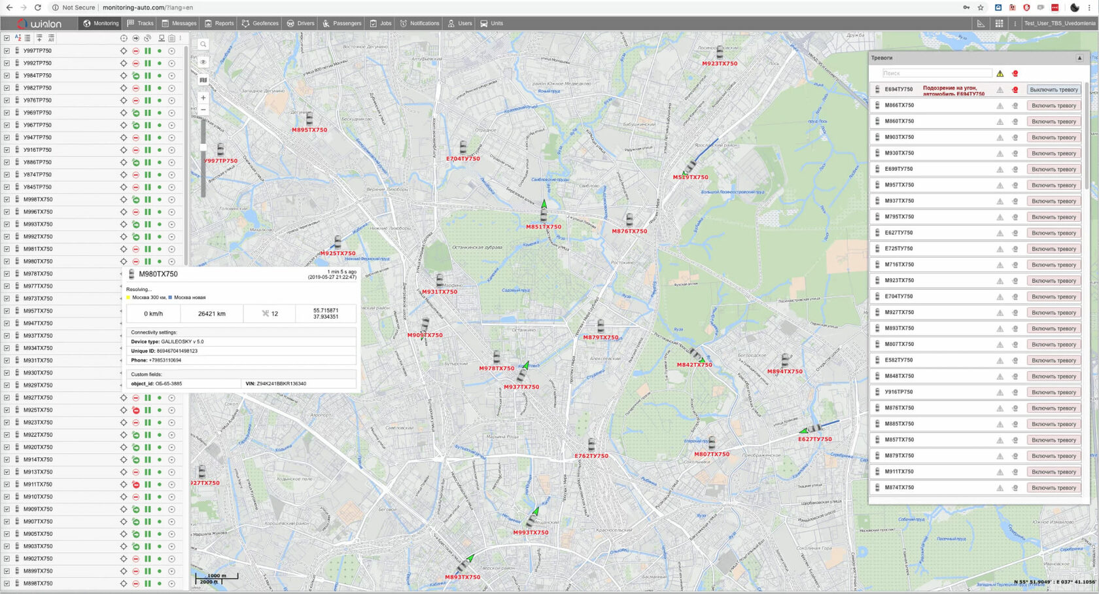1099x594 pixels.
Task: Open the Test_User_TBS_Uvedomlenia user menu
Action: (1059, 24)
